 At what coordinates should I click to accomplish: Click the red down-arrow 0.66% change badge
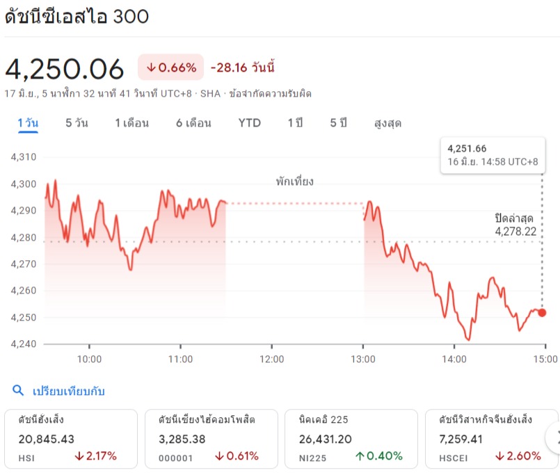(170, 67)
